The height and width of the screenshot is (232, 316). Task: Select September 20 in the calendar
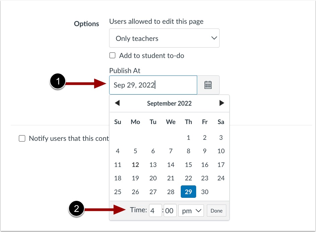tap(153, 178)
